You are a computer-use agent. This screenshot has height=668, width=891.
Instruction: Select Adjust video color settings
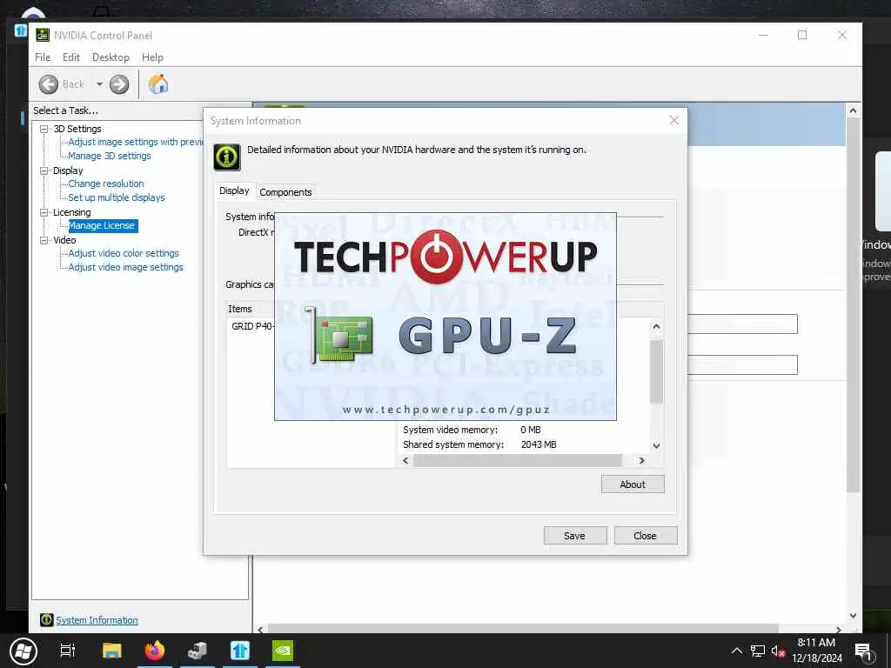pos(124,253)
